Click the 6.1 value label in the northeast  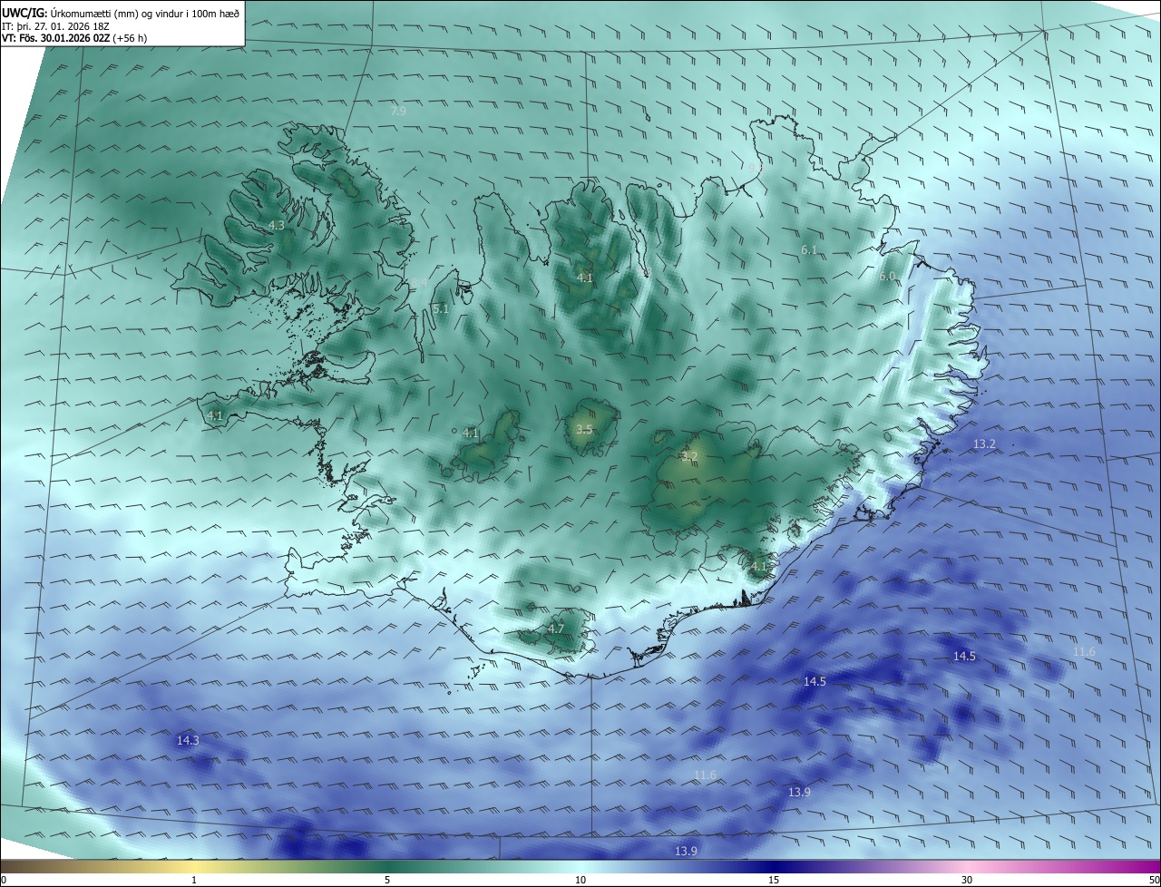809,249
